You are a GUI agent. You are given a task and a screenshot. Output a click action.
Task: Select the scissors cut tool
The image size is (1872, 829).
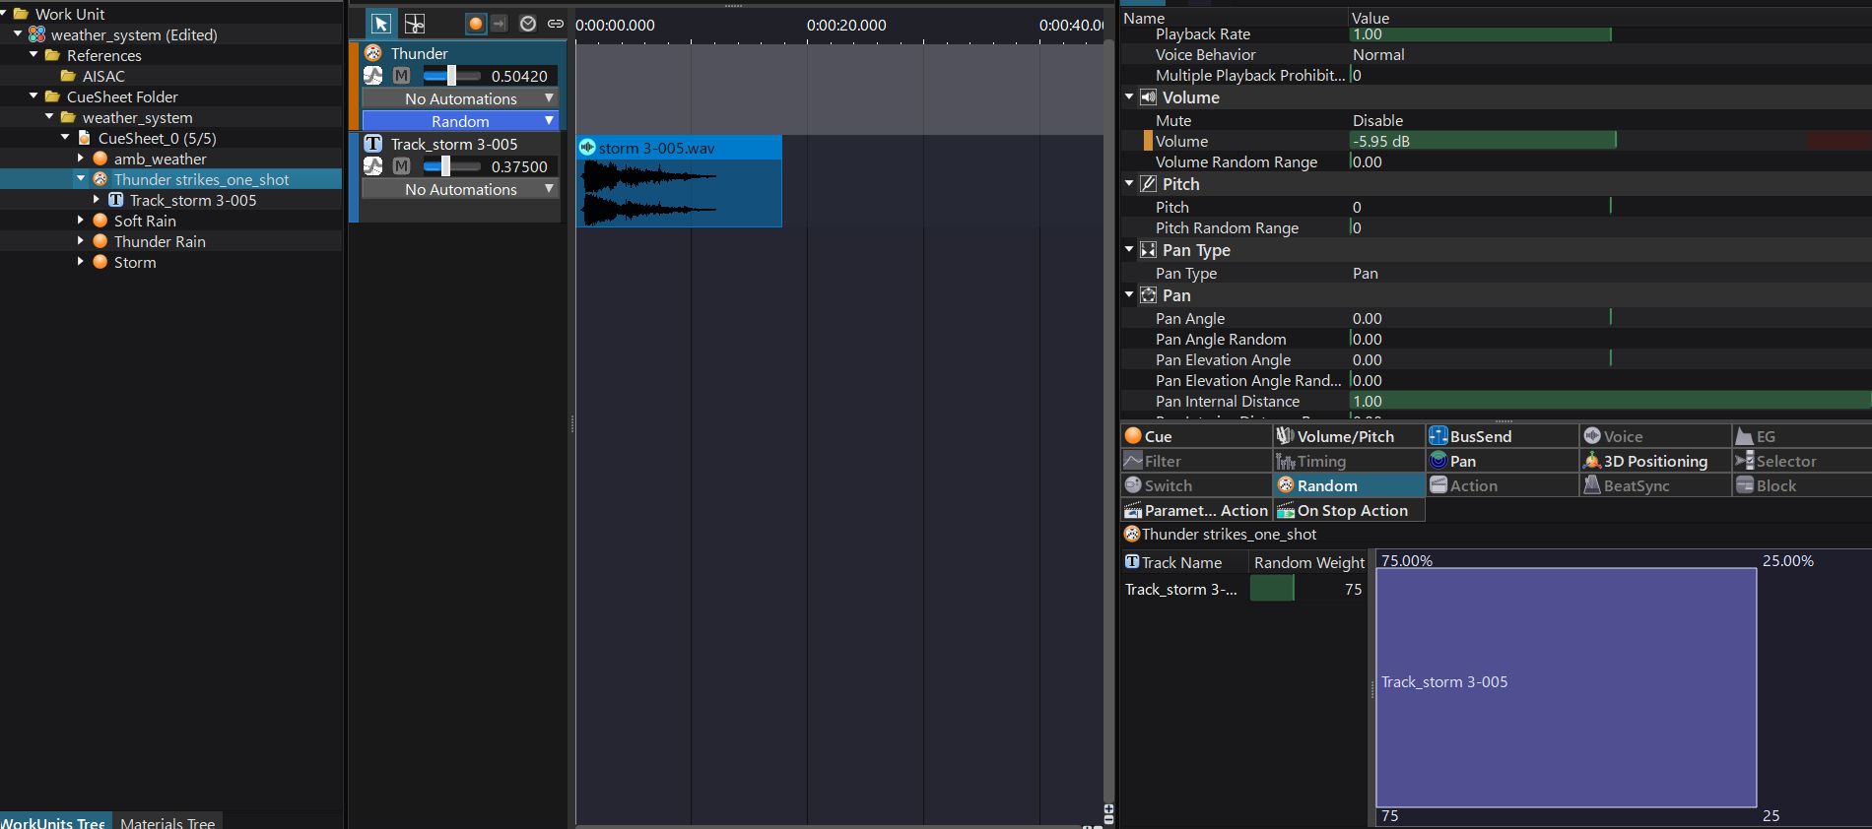415,24
